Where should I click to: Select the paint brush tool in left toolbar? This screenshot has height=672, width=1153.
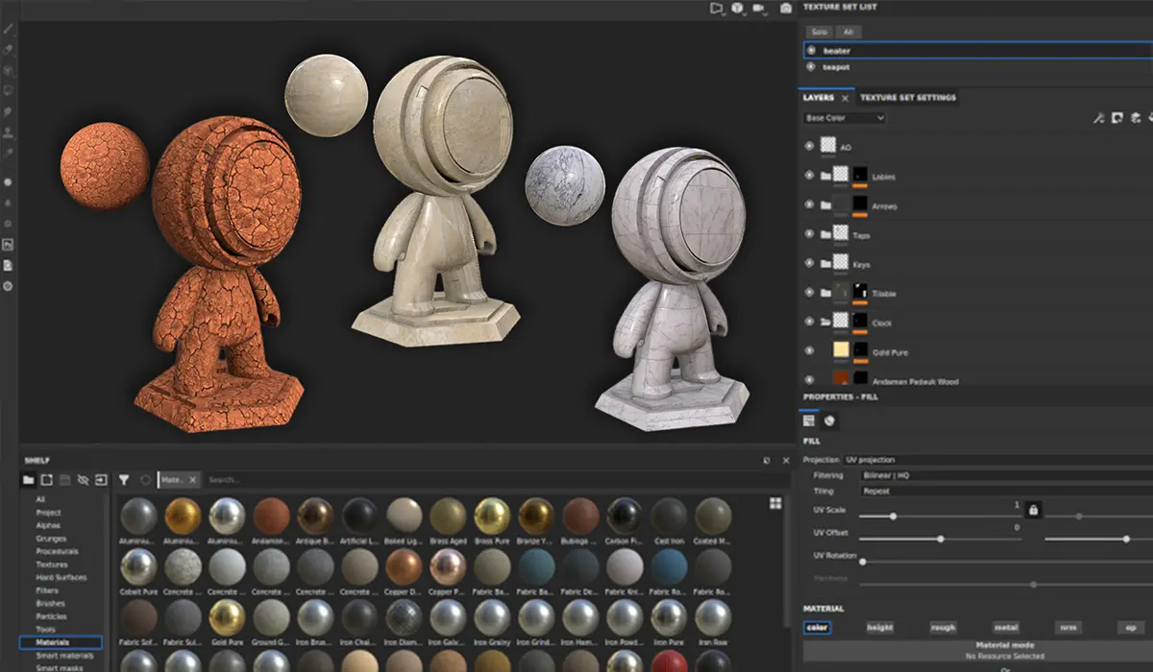(9, 28)
